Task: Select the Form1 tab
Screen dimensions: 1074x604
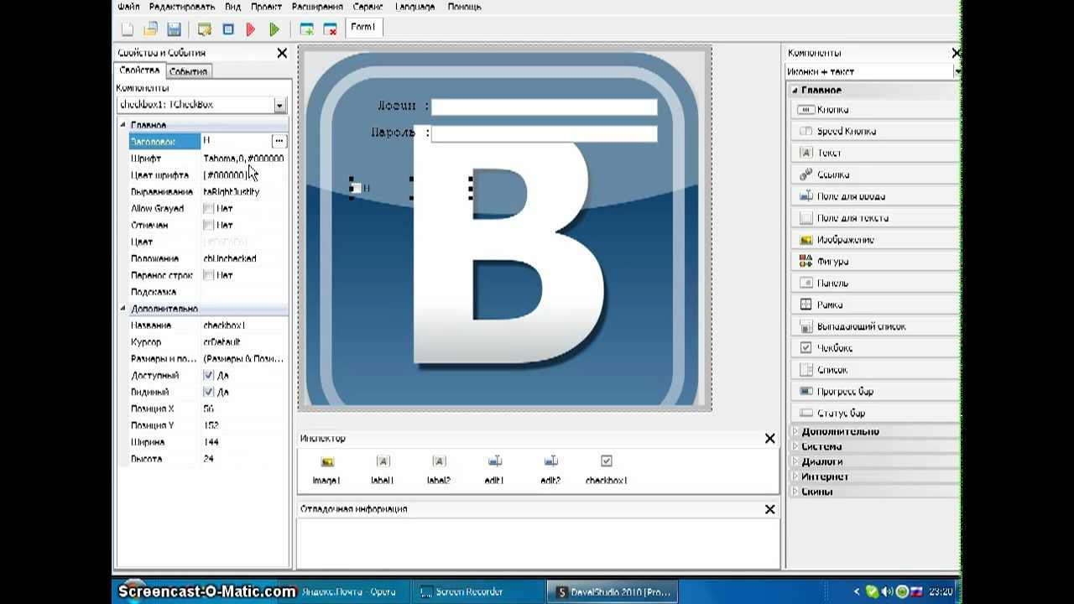Action: 363,28
